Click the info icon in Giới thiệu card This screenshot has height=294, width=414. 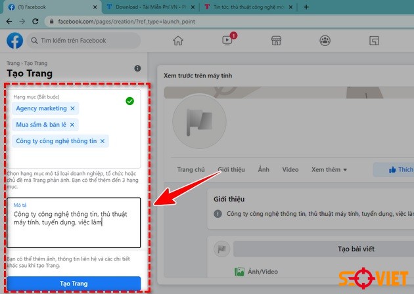(x=218, y=213)
